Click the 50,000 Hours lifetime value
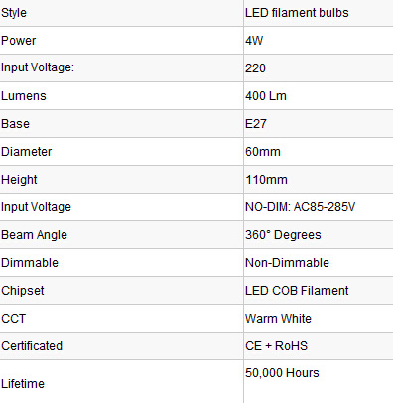Viewport: 393px width, 403px height. click(x=282, y=373)
